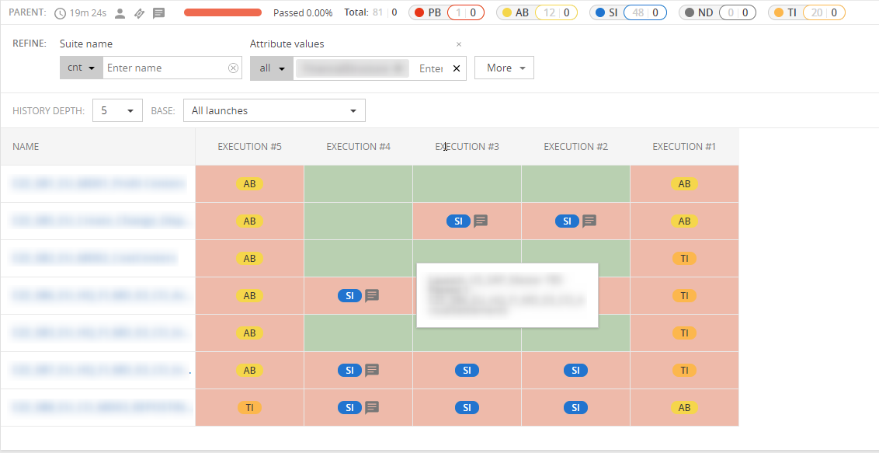879x453 pixels.
Task: Open the Base dropdown showing All launches
Action: click(x=274, y=110)
